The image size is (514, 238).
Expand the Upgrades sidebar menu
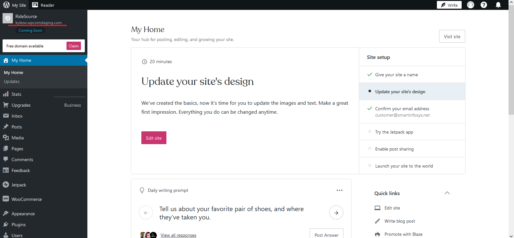tap(21, 105)
